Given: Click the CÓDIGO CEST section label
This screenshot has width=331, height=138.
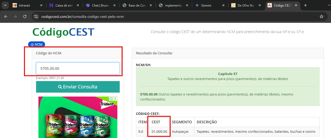Looking at the screenshot, I should (148, 114).
